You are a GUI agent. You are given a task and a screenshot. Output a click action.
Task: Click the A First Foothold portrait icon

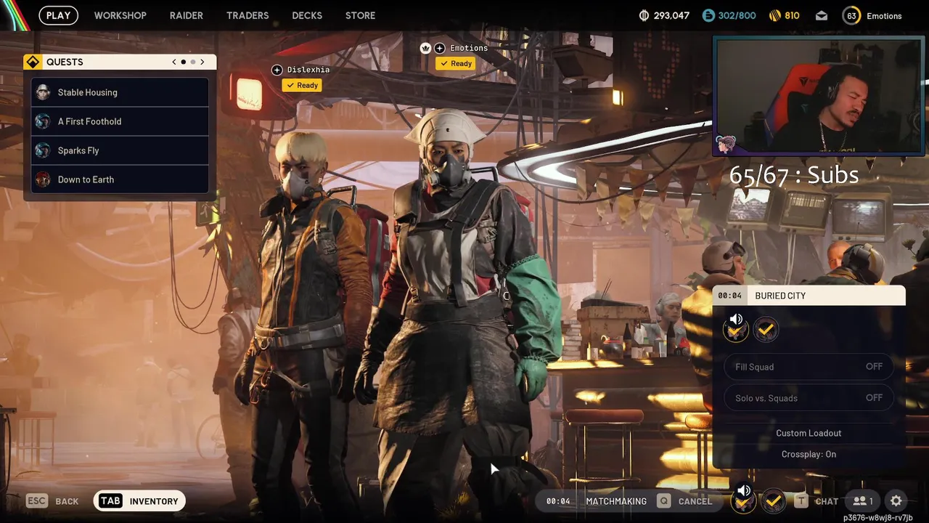43,121
